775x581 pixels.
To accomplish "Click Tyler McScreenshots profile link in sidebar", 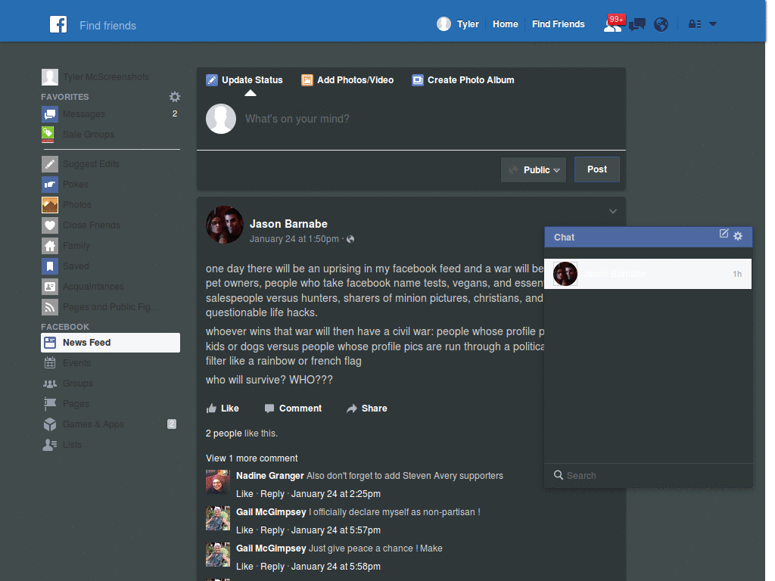I will (x=95, y=77).
